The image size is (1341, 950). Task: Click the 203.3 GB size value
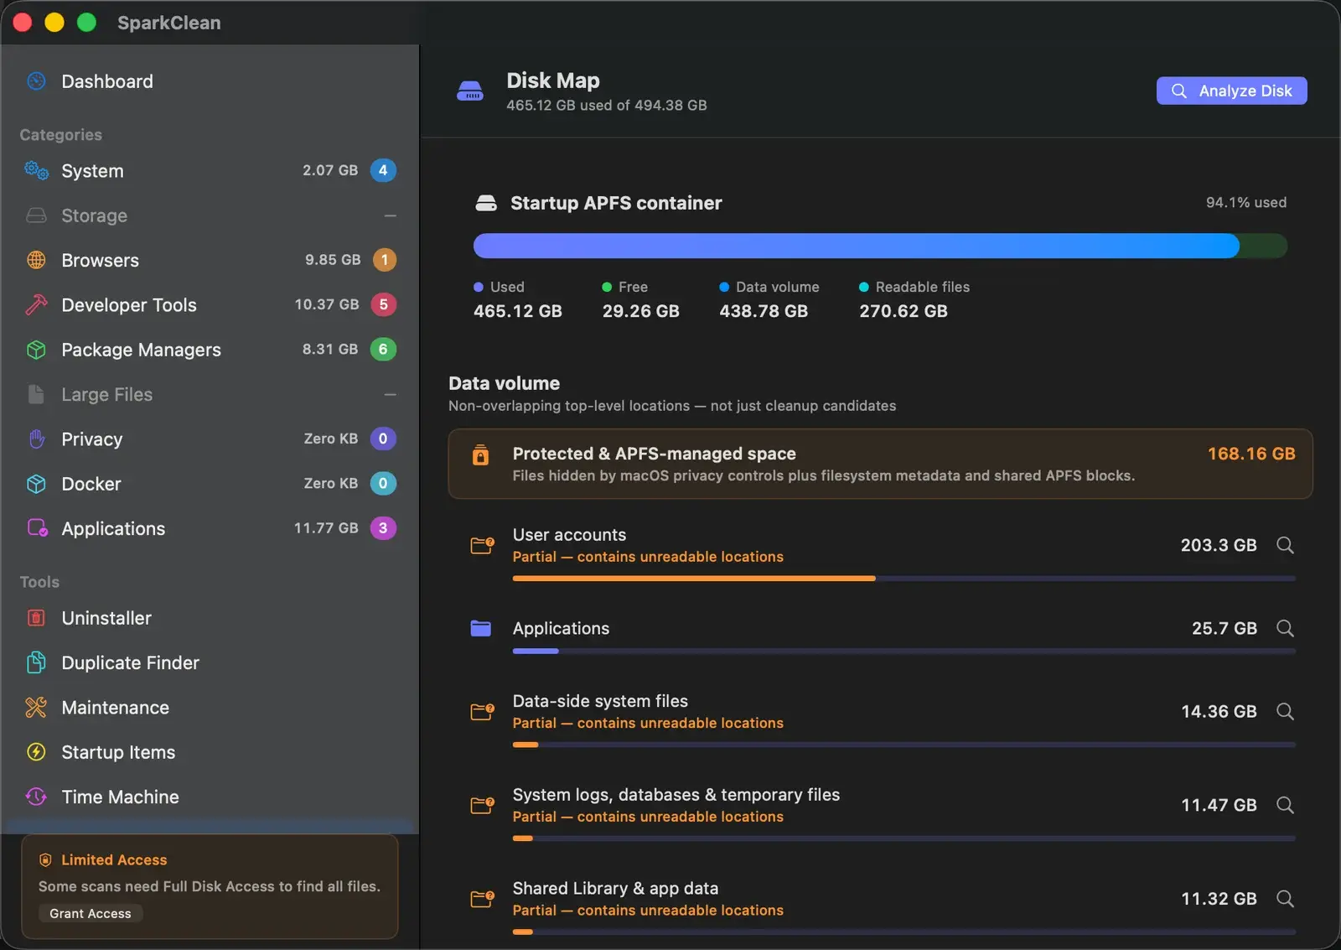[1219, 545]
